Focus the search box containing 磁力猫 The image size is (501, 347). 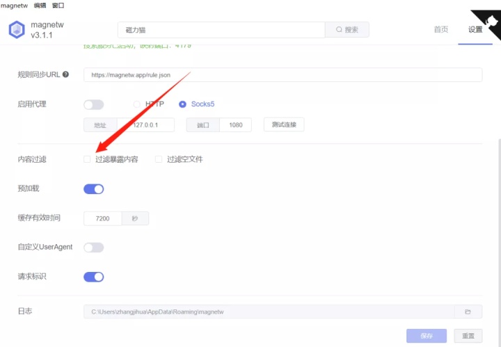[x=221, y=30]
